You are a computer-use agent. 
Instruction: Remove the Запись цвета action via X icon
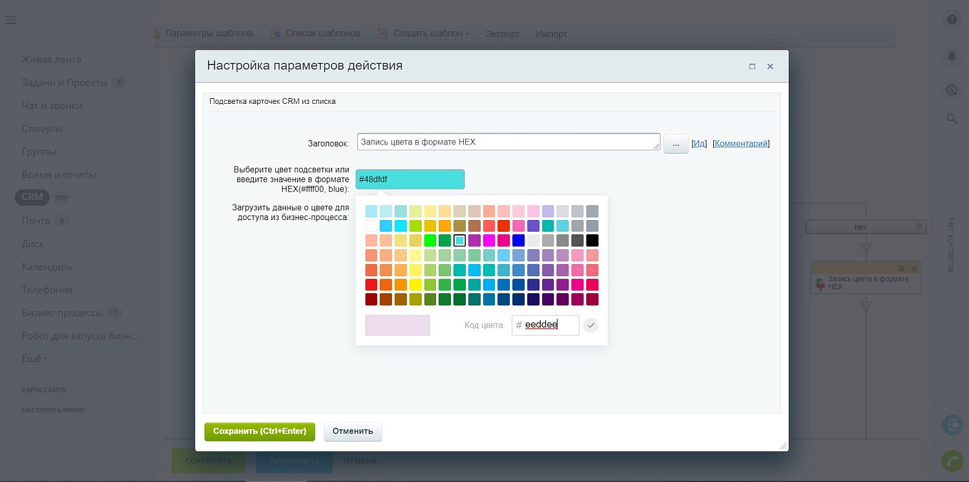(x=914, y=268)
